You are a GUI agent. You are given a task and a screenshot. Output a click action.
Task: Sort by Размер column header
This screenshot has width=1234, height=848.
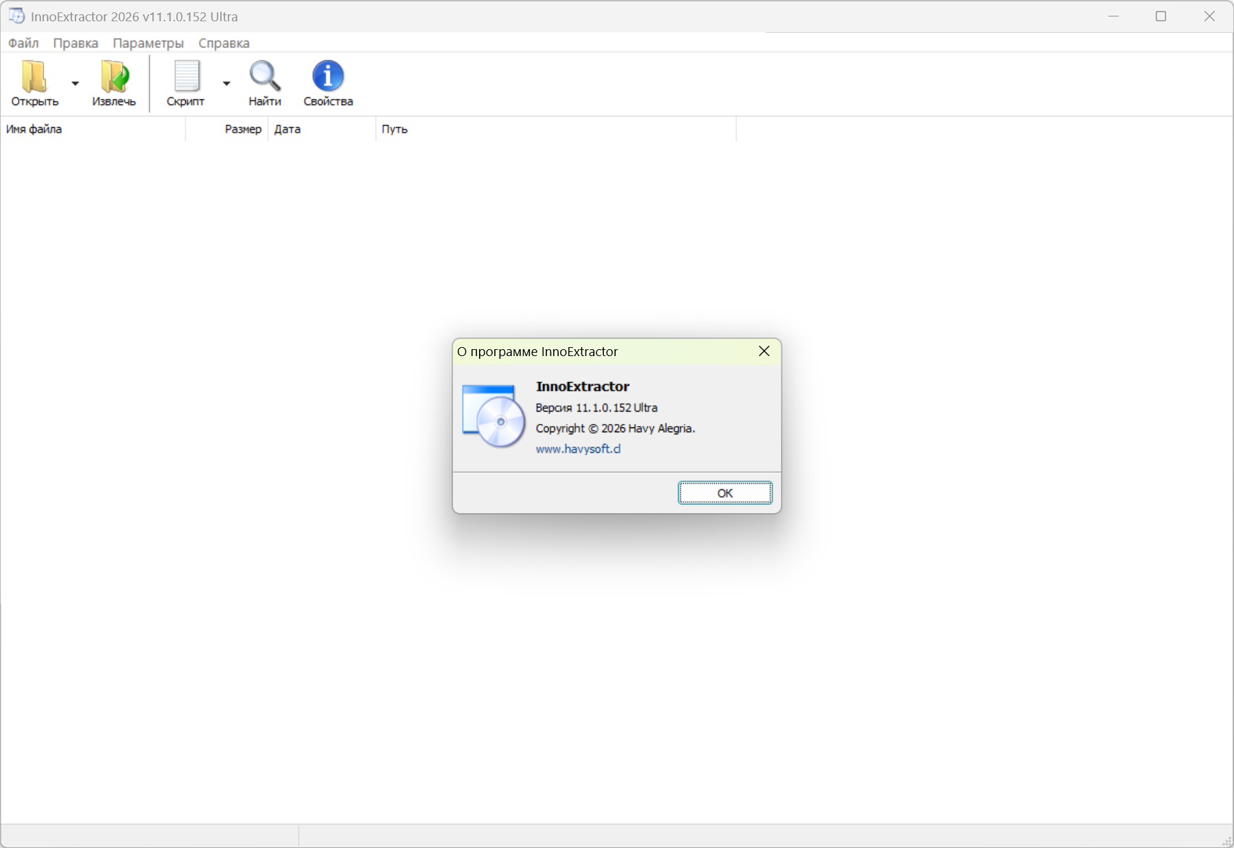tap(226, 129)
